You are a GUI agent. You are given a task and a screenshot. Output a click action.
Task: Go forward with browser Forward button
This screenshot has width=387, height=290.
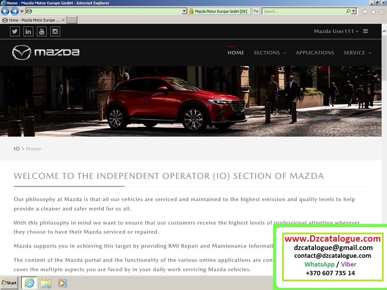[14, 11]
